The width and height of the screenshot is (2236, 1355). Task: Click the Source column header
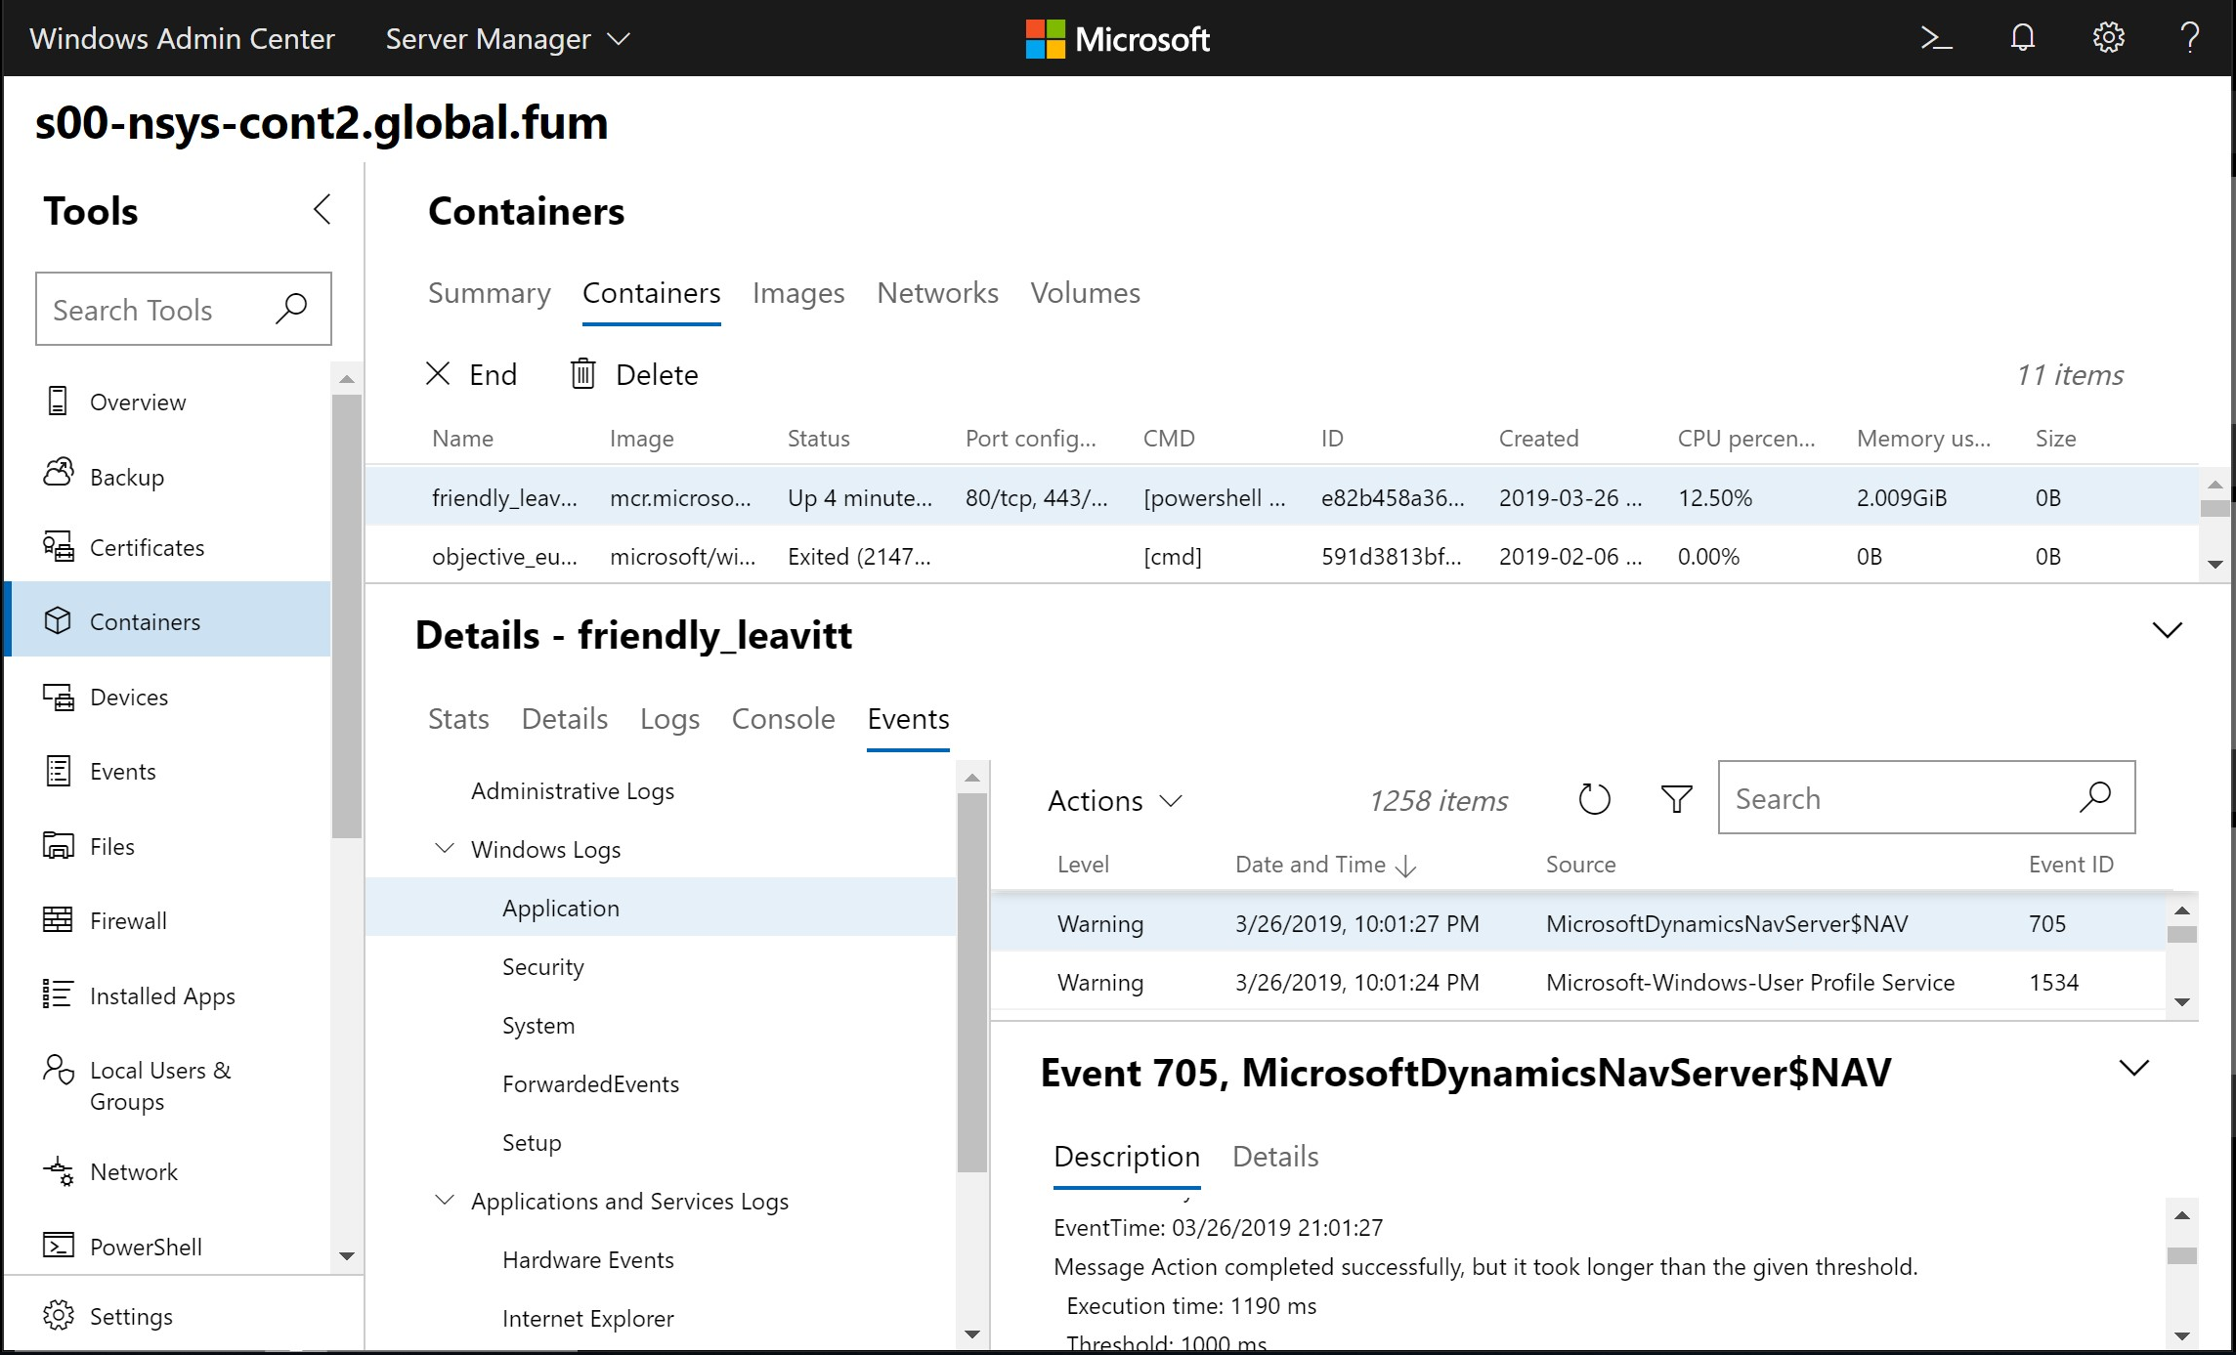(1580, 865)
